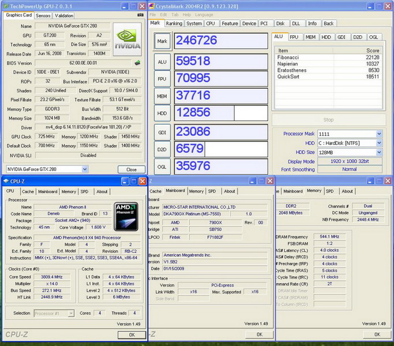Open the Validation tab in GPU-Z
394x346 pixels.
coord(64,16)
